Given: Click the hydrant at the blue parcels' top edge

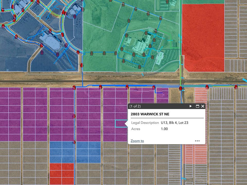Looking at the screenshot, I should pos(74,142).
